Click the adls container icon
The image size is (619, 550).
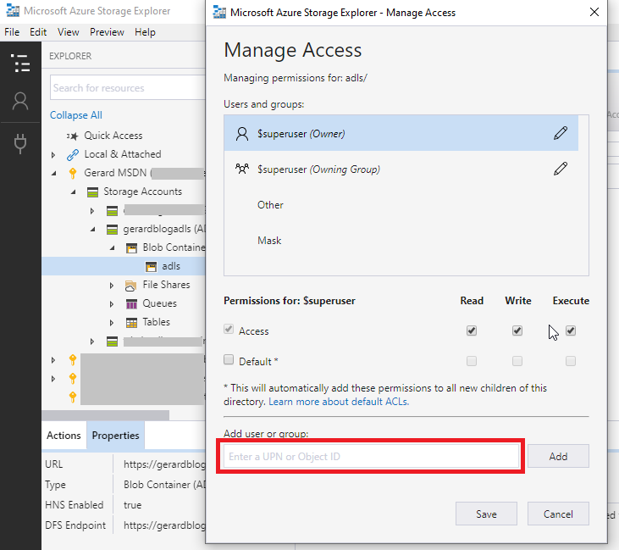coord(151,267)
